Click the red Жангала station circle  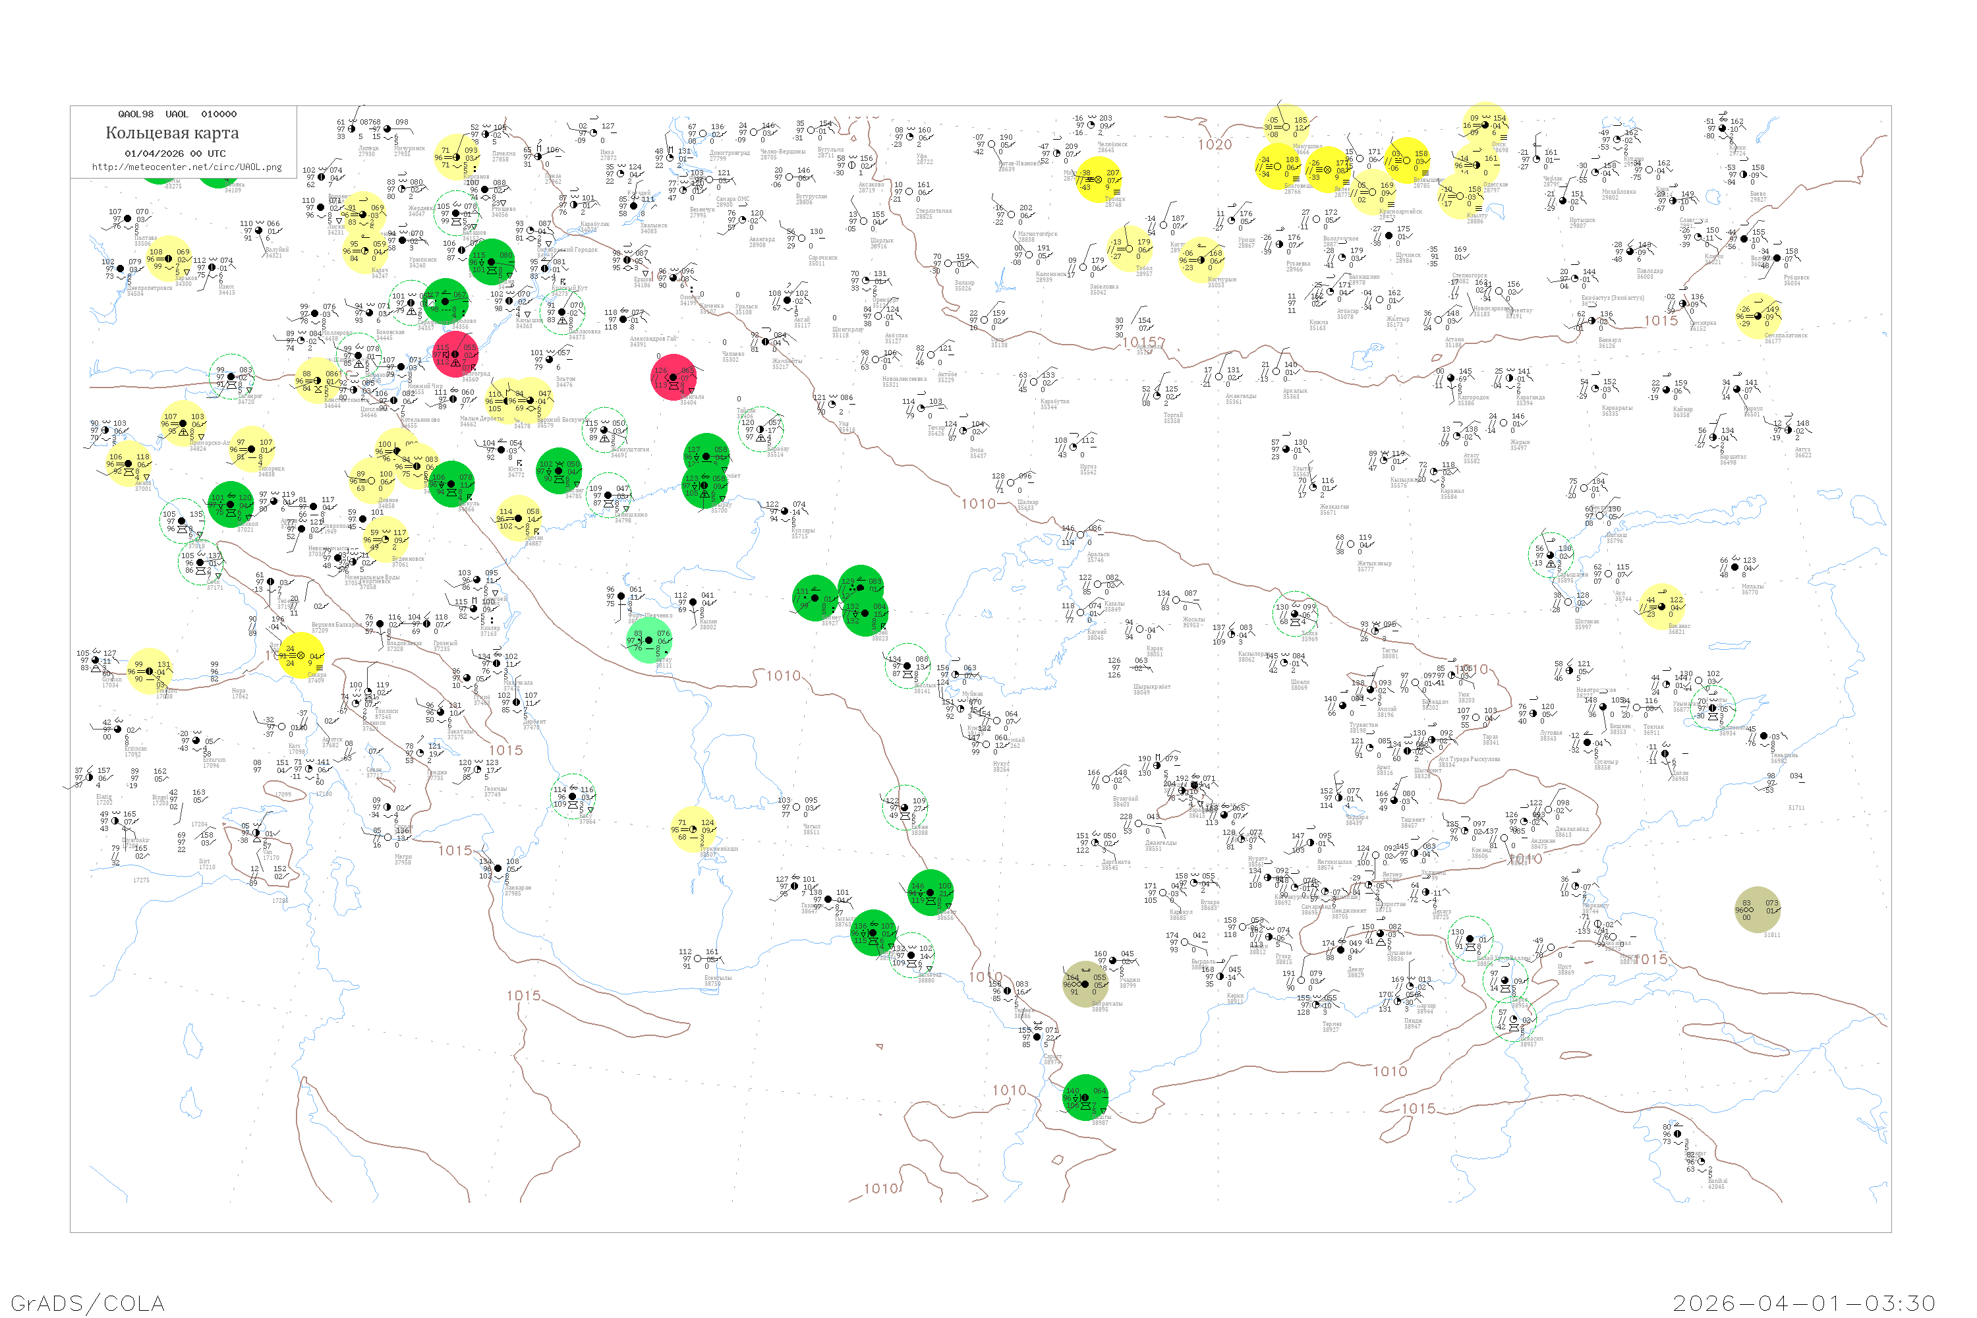pyautogui.click(x=673, y=378)
